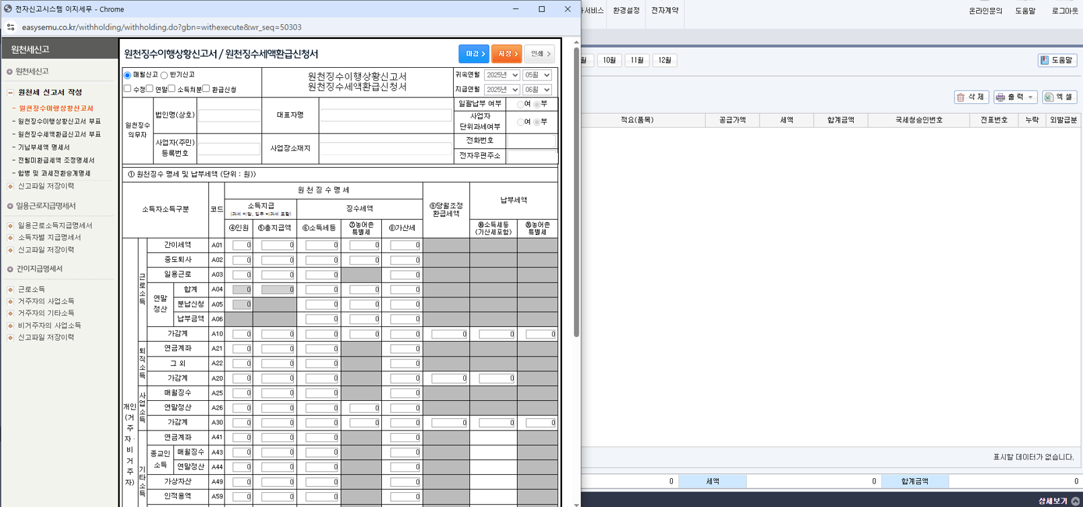Viewport: 1083px width, 507px height.
Task: Open 합병 및 과세전환승계명세 in sidebar
Action: point(54,173)
